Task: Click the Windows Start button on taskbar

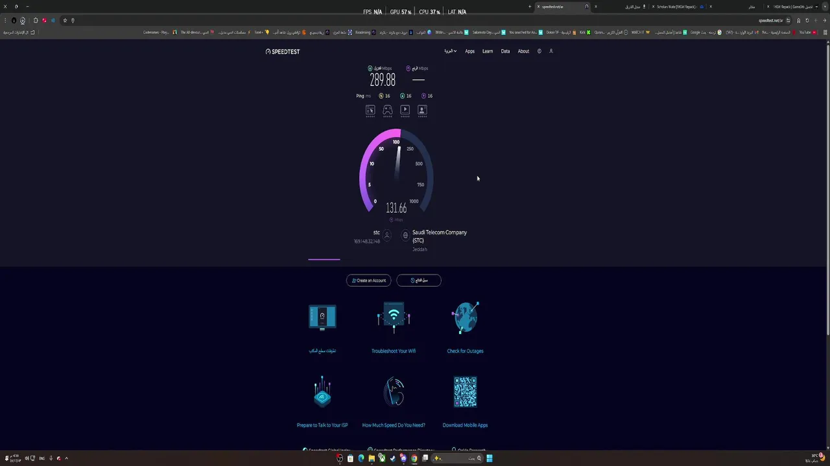Action: tap(490, 458)
